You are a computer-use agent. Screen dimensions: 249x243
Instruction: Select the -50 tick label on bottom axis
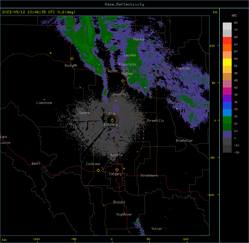[x=74, y=239]
